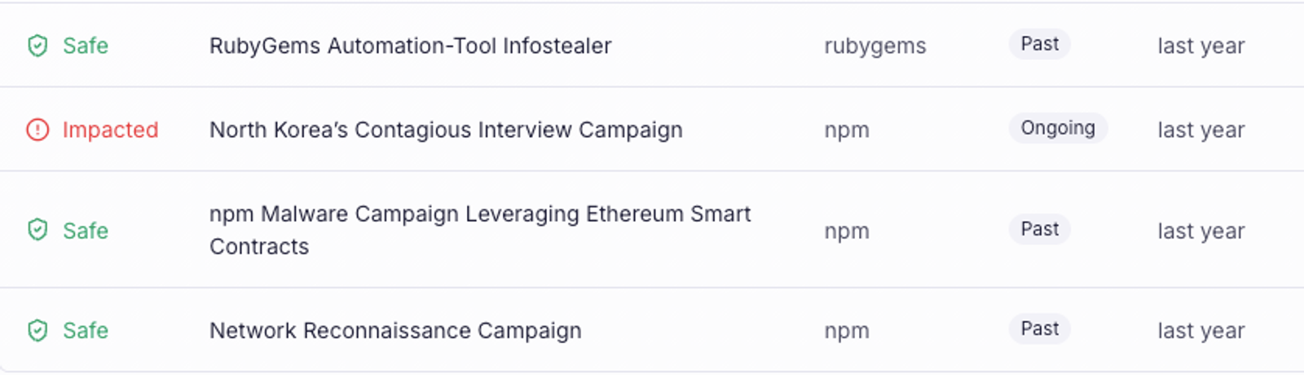This screenshot has height=375, width=1304.
Task: Click the Ongoing status badge
Action: pyautogui.click(x=1057, y=128)
